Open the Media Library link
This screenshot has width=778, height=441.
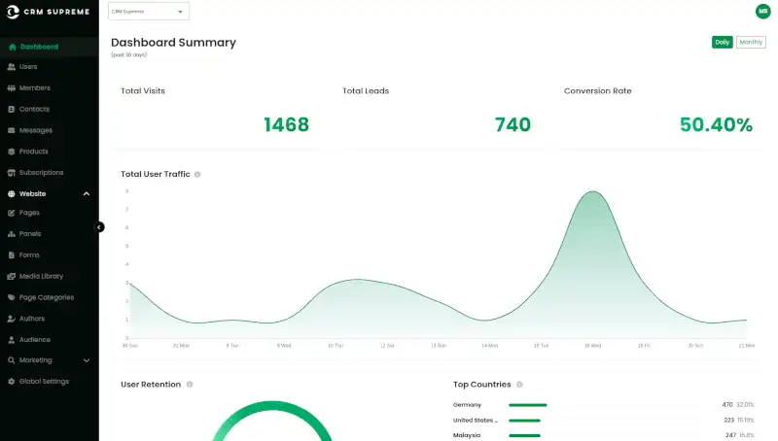pos(41,276)
